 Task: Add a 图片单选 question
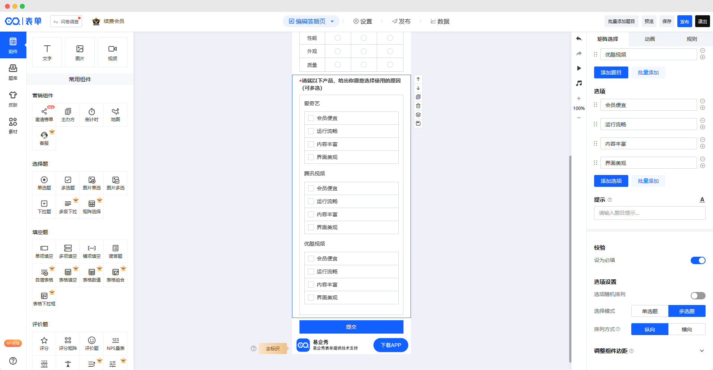click(92, 183)
